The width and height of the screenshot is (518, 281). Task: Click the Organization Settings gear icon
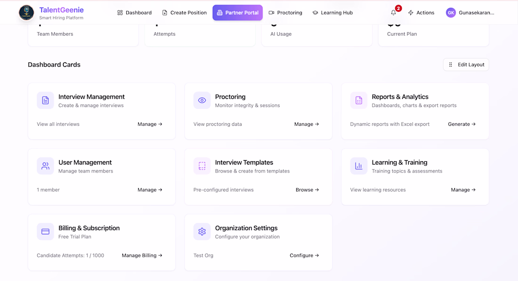(x=202, y=231)
